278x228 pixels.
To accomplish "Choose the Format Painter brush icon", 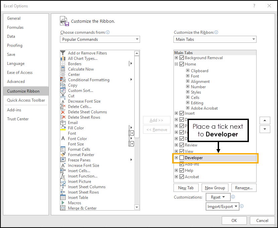I will [x=63, y=155].
